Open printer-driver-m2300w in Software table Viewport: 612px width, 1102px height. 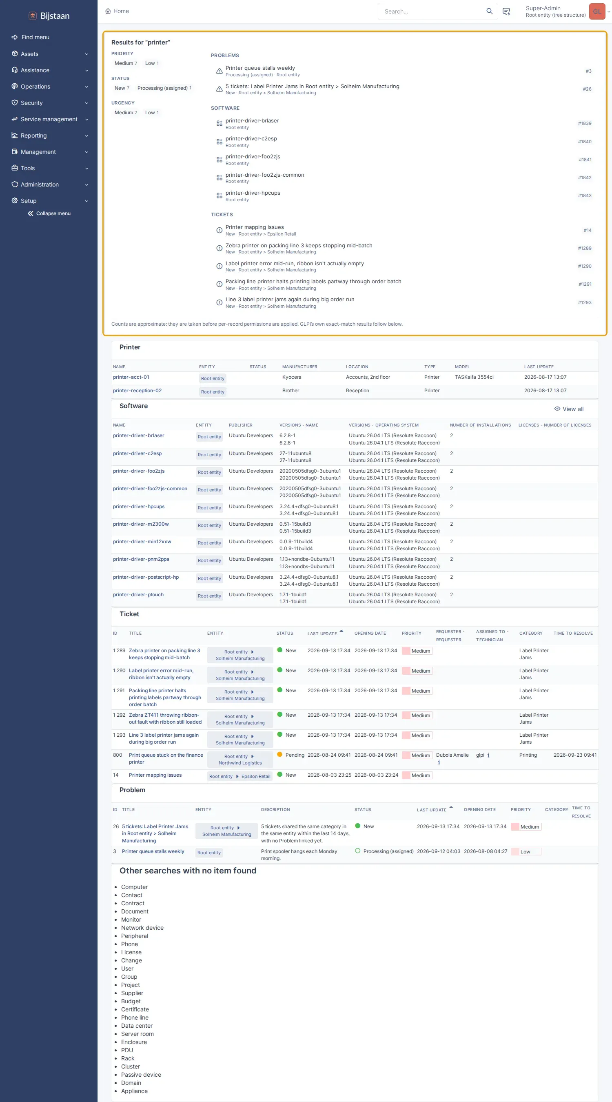(141, 524)
